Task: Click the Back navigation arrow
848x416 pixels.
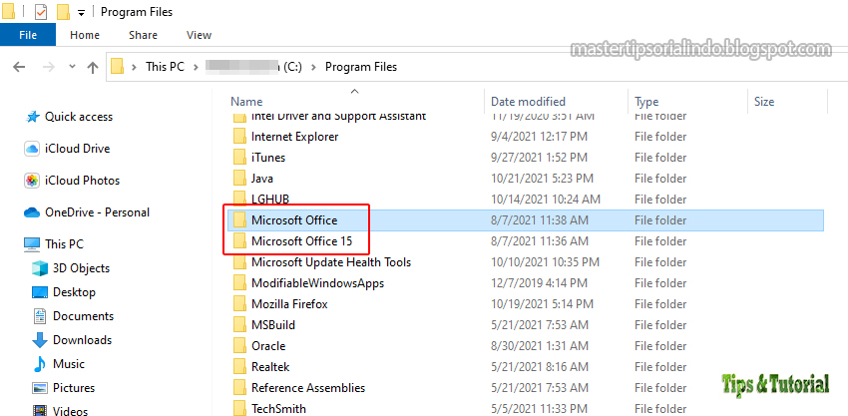Action: point(19,67)
